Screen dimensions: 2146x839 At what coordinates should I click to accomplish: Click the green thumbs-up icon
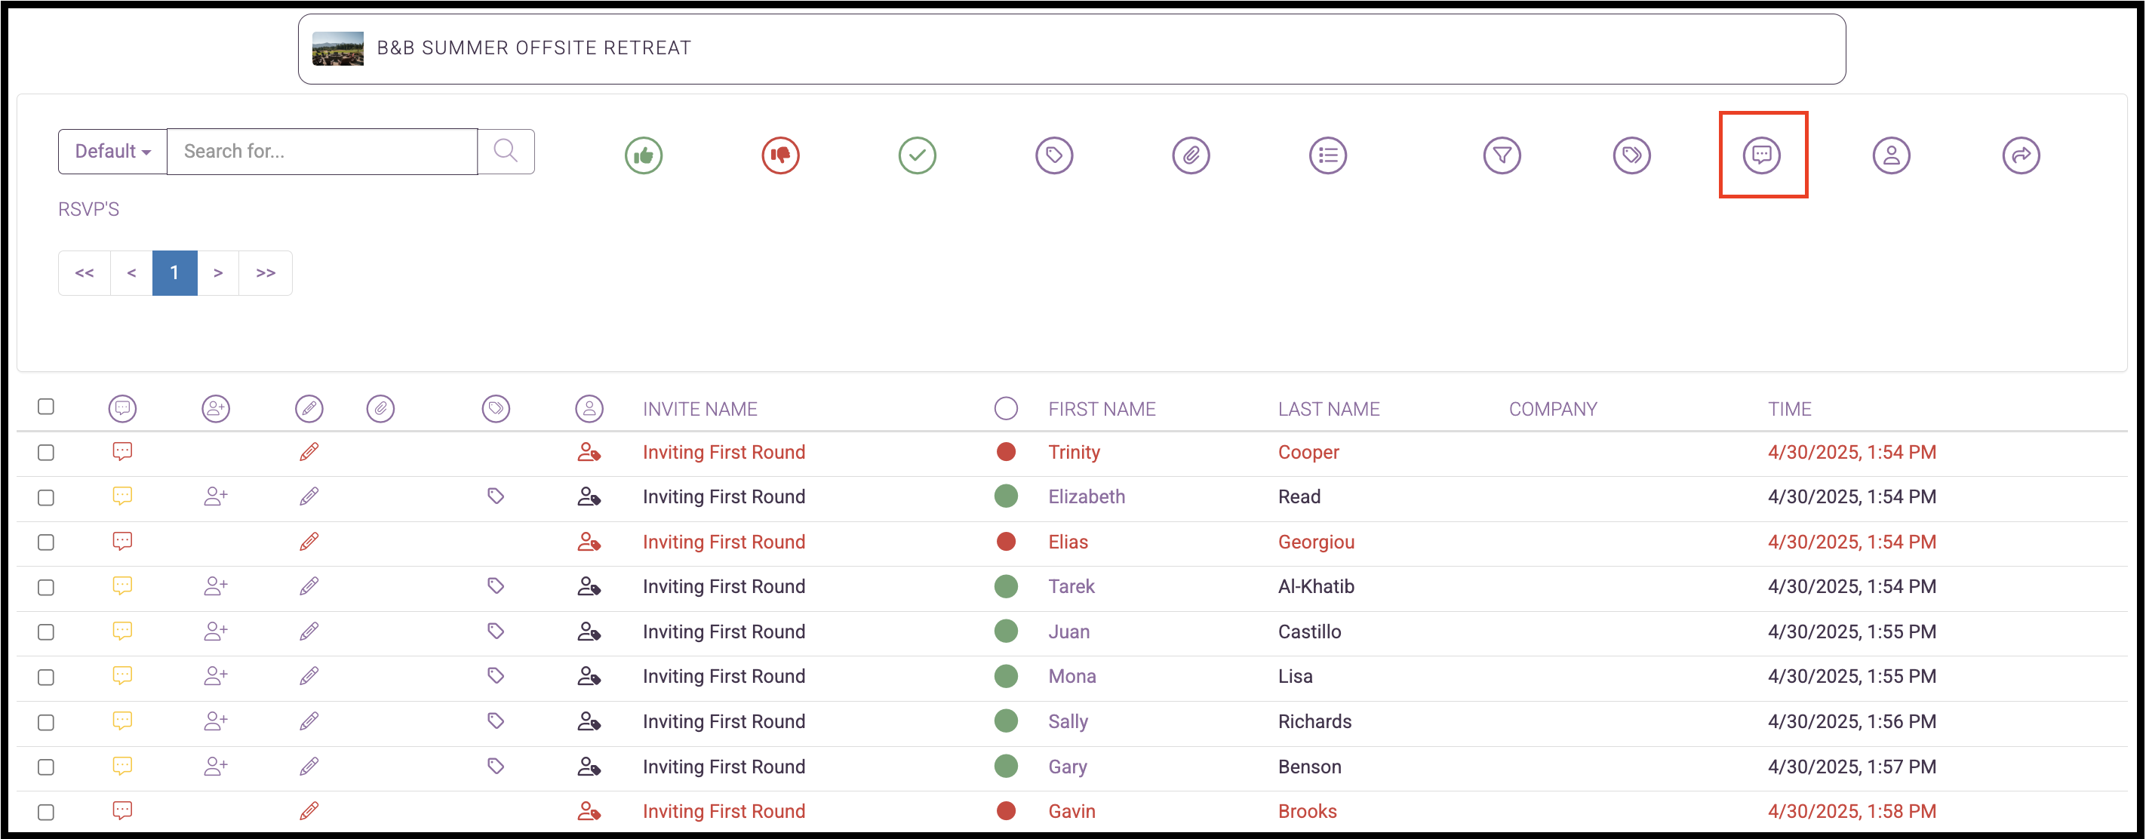tap(643, 155)
